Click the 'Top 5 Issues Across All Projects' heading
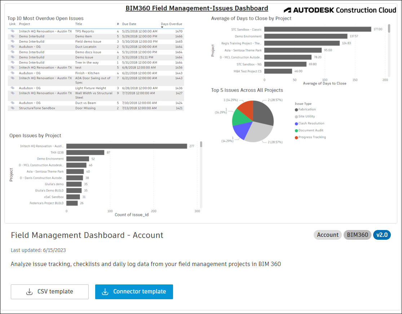 pyautogui.click(x=247, y=90)
